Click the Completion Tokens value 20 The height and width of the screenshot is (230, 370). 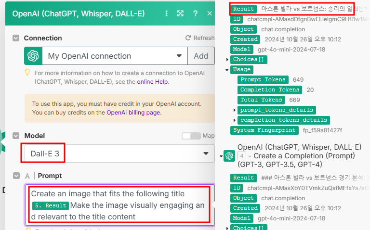(310, 90)
